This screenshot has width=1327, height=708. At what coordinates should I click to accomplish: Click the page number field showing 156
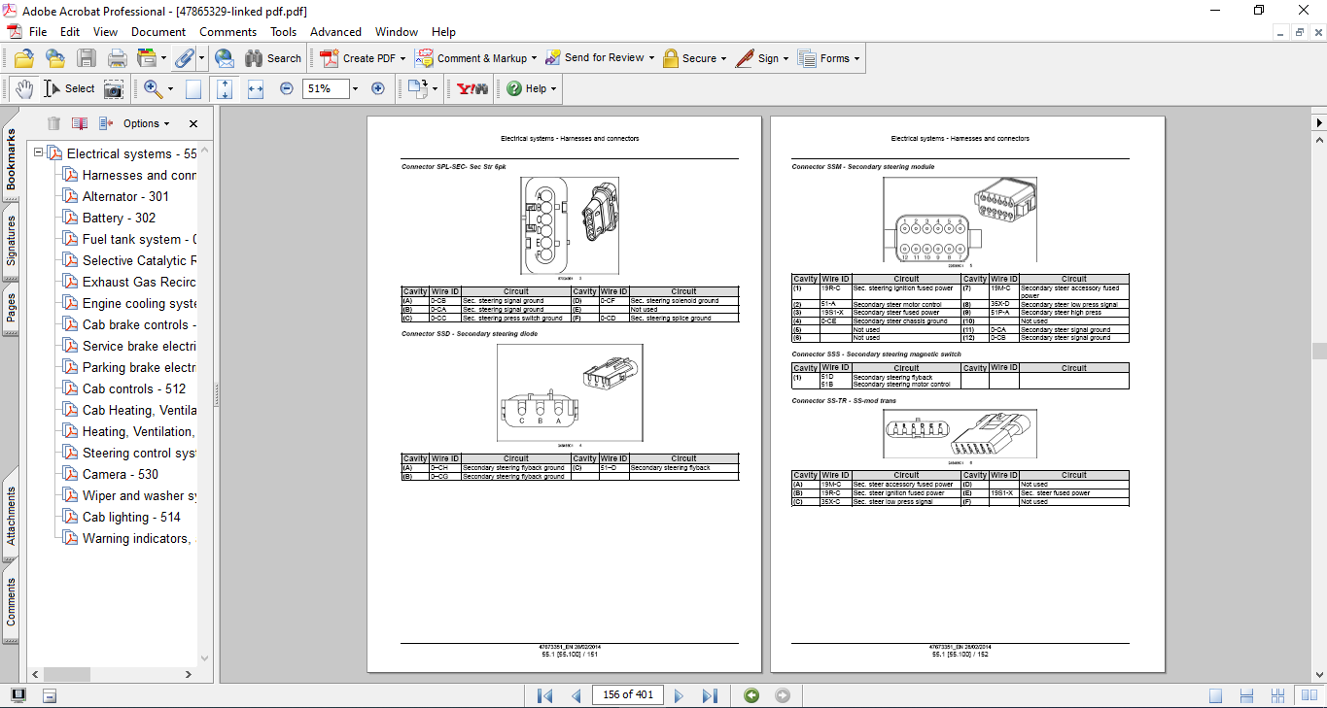628,694
